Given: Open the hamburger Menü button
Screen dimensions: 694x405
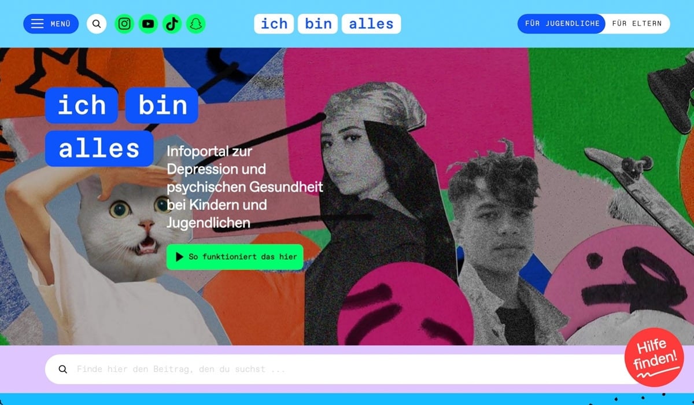Looking at the screenshot, I should click(51, 24).
